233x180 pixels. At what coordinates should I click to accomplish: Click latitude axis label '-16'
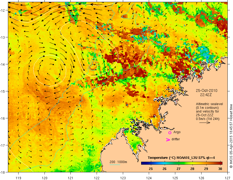pyautogui.click(x=3, y=118)
